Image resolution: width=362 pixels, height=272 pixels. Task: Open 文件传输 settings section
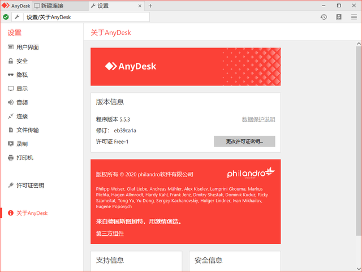click(28, 130)
